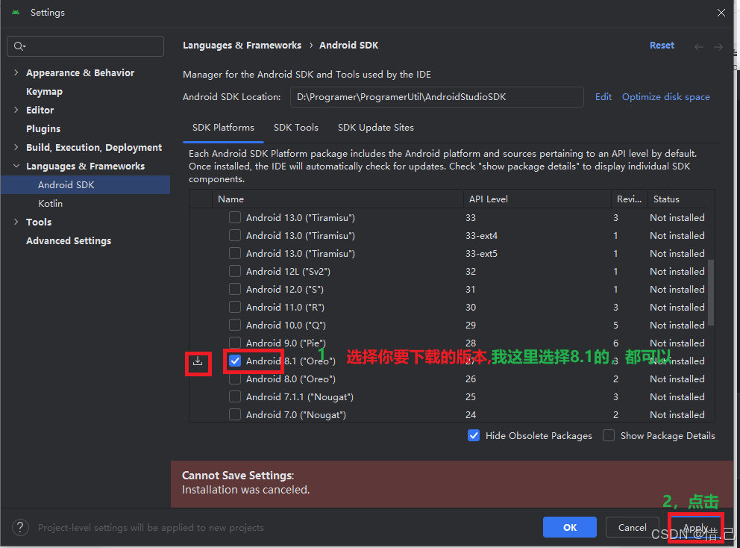Viewport: 740px width, 548px height.
Task: Collapse Languages & Frameworks section
Action: (x=16, y=166)
